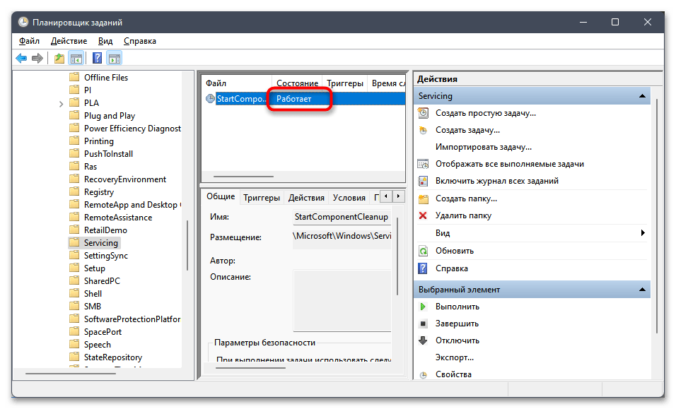Click the stop 'Завершить' icon
This screenshot has width=676, height=409.
pyautogui.click(x=424, y=324)
